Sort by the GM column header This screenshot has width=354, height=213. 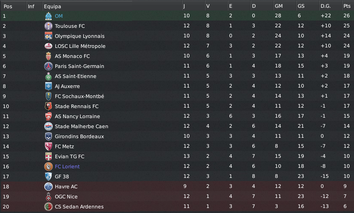(279, 6)
